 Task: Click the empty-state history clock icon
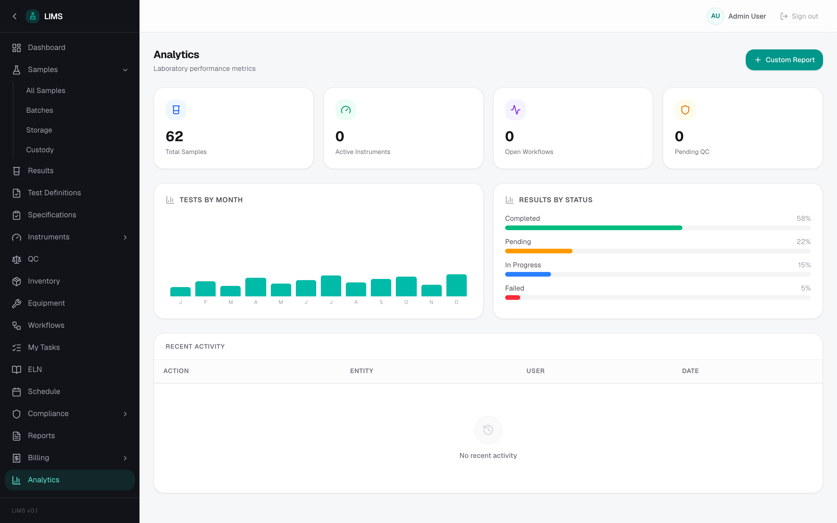pyautogui.click(x=488, y=430)
